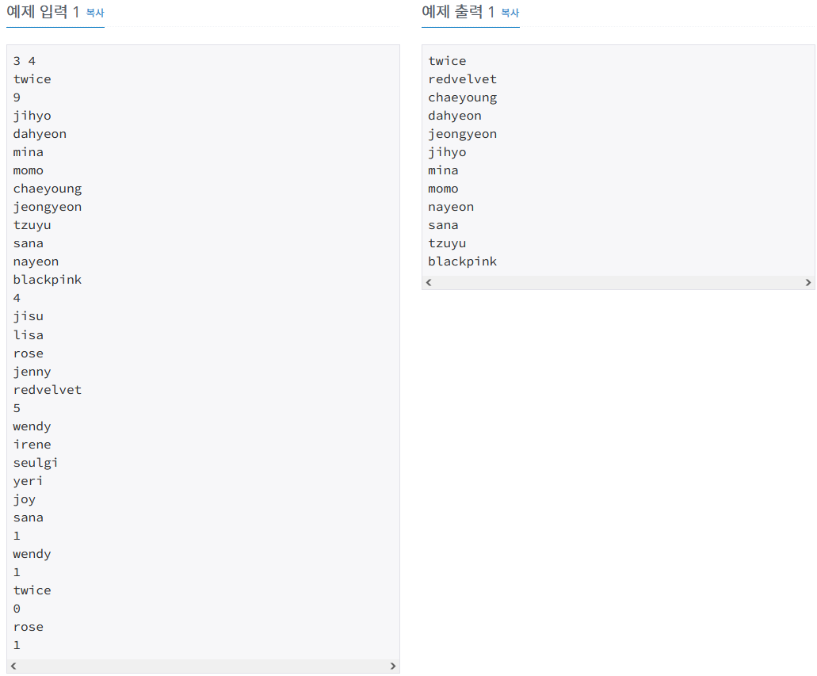The height and width of the screenshot is (676, 817).
Task: Click the '9' line in the example input
Action: [17, 97]
